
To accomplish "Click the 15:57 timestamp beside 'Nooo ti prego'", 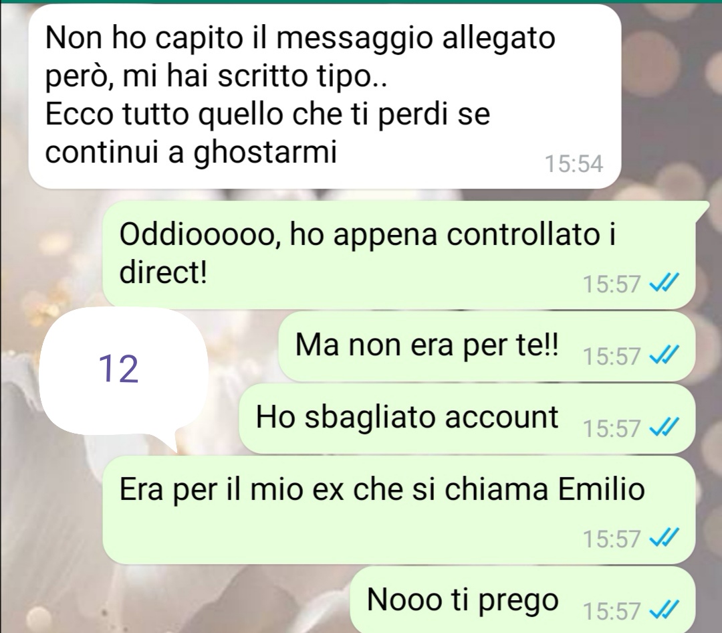I will (x=612, y=611).
